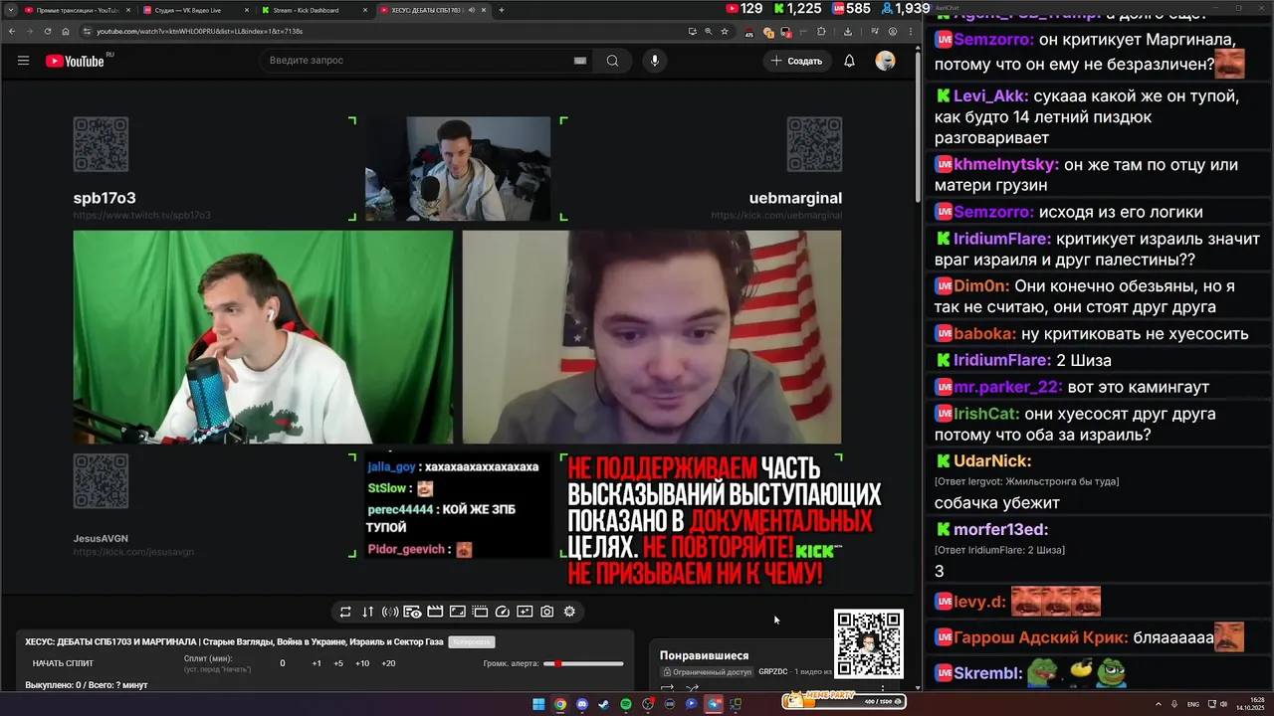The width and height of the screenshot is (1274, 716).
Task: Click the Понравившиеся playlist title
Action: (704, 655)
